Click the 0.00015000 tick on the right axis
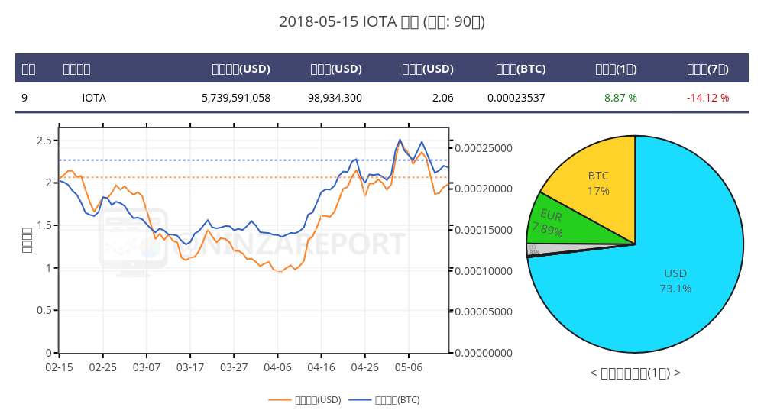This screenshot has height=420, width=764. click(x=484, y=230)
